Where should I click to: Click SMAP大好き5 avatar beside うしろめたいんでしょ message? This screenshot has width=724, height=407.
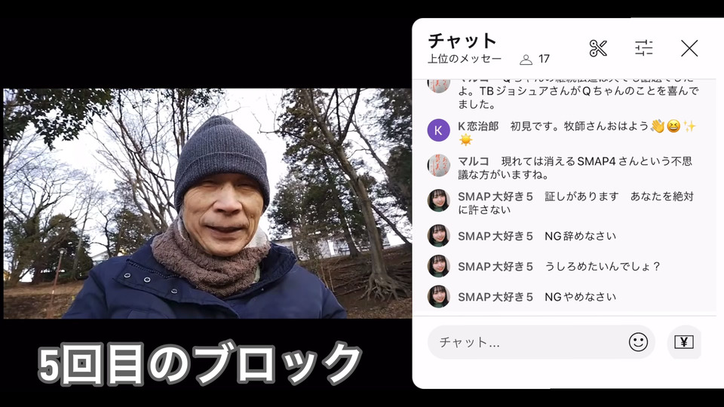pos(438,266)
